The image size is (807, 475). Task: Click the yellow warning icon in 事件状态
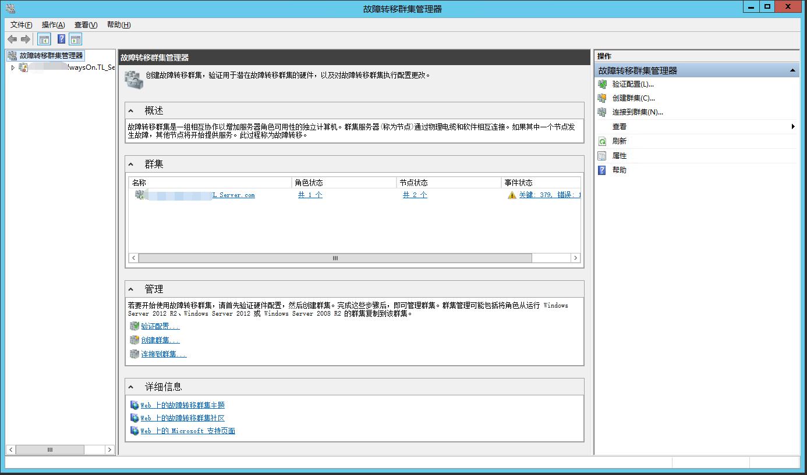coord(512,195)
